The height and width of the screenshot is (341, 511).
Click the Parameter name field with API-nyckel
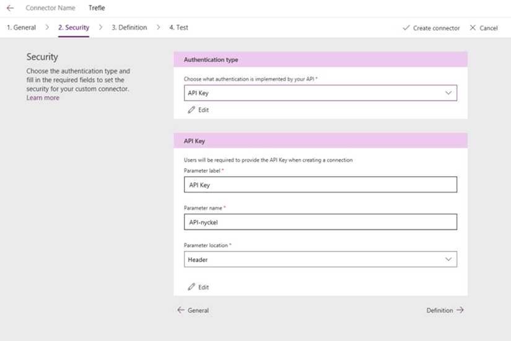(320, 222)
